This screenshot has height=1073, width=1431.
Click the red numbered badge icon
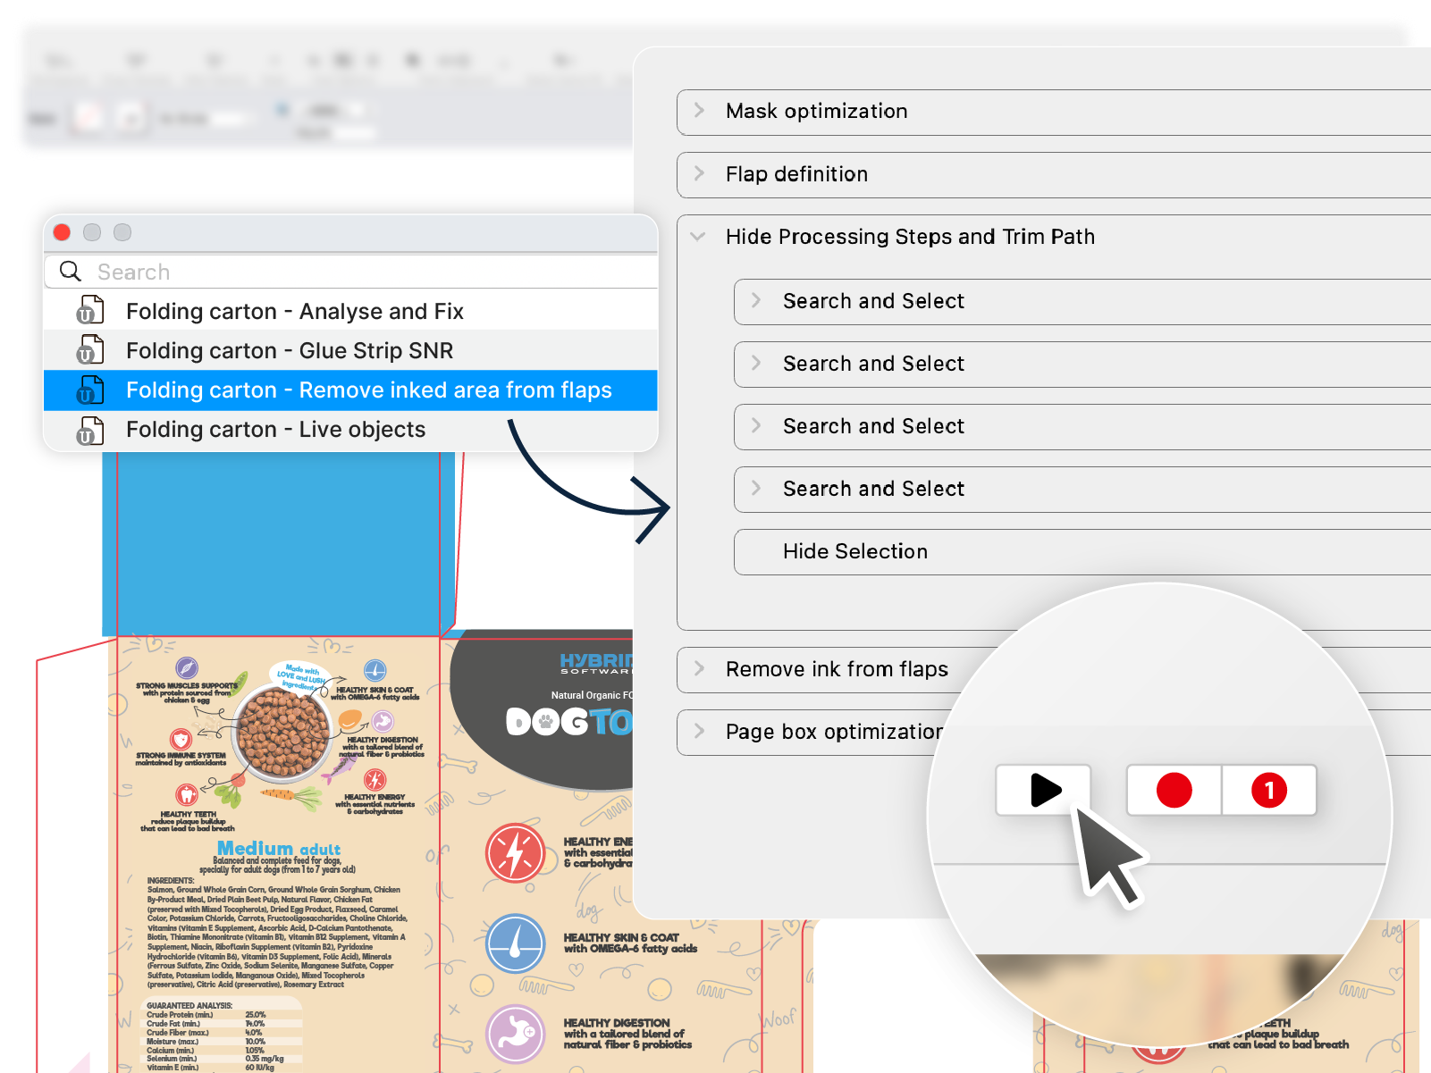(x=1269, y=790)
